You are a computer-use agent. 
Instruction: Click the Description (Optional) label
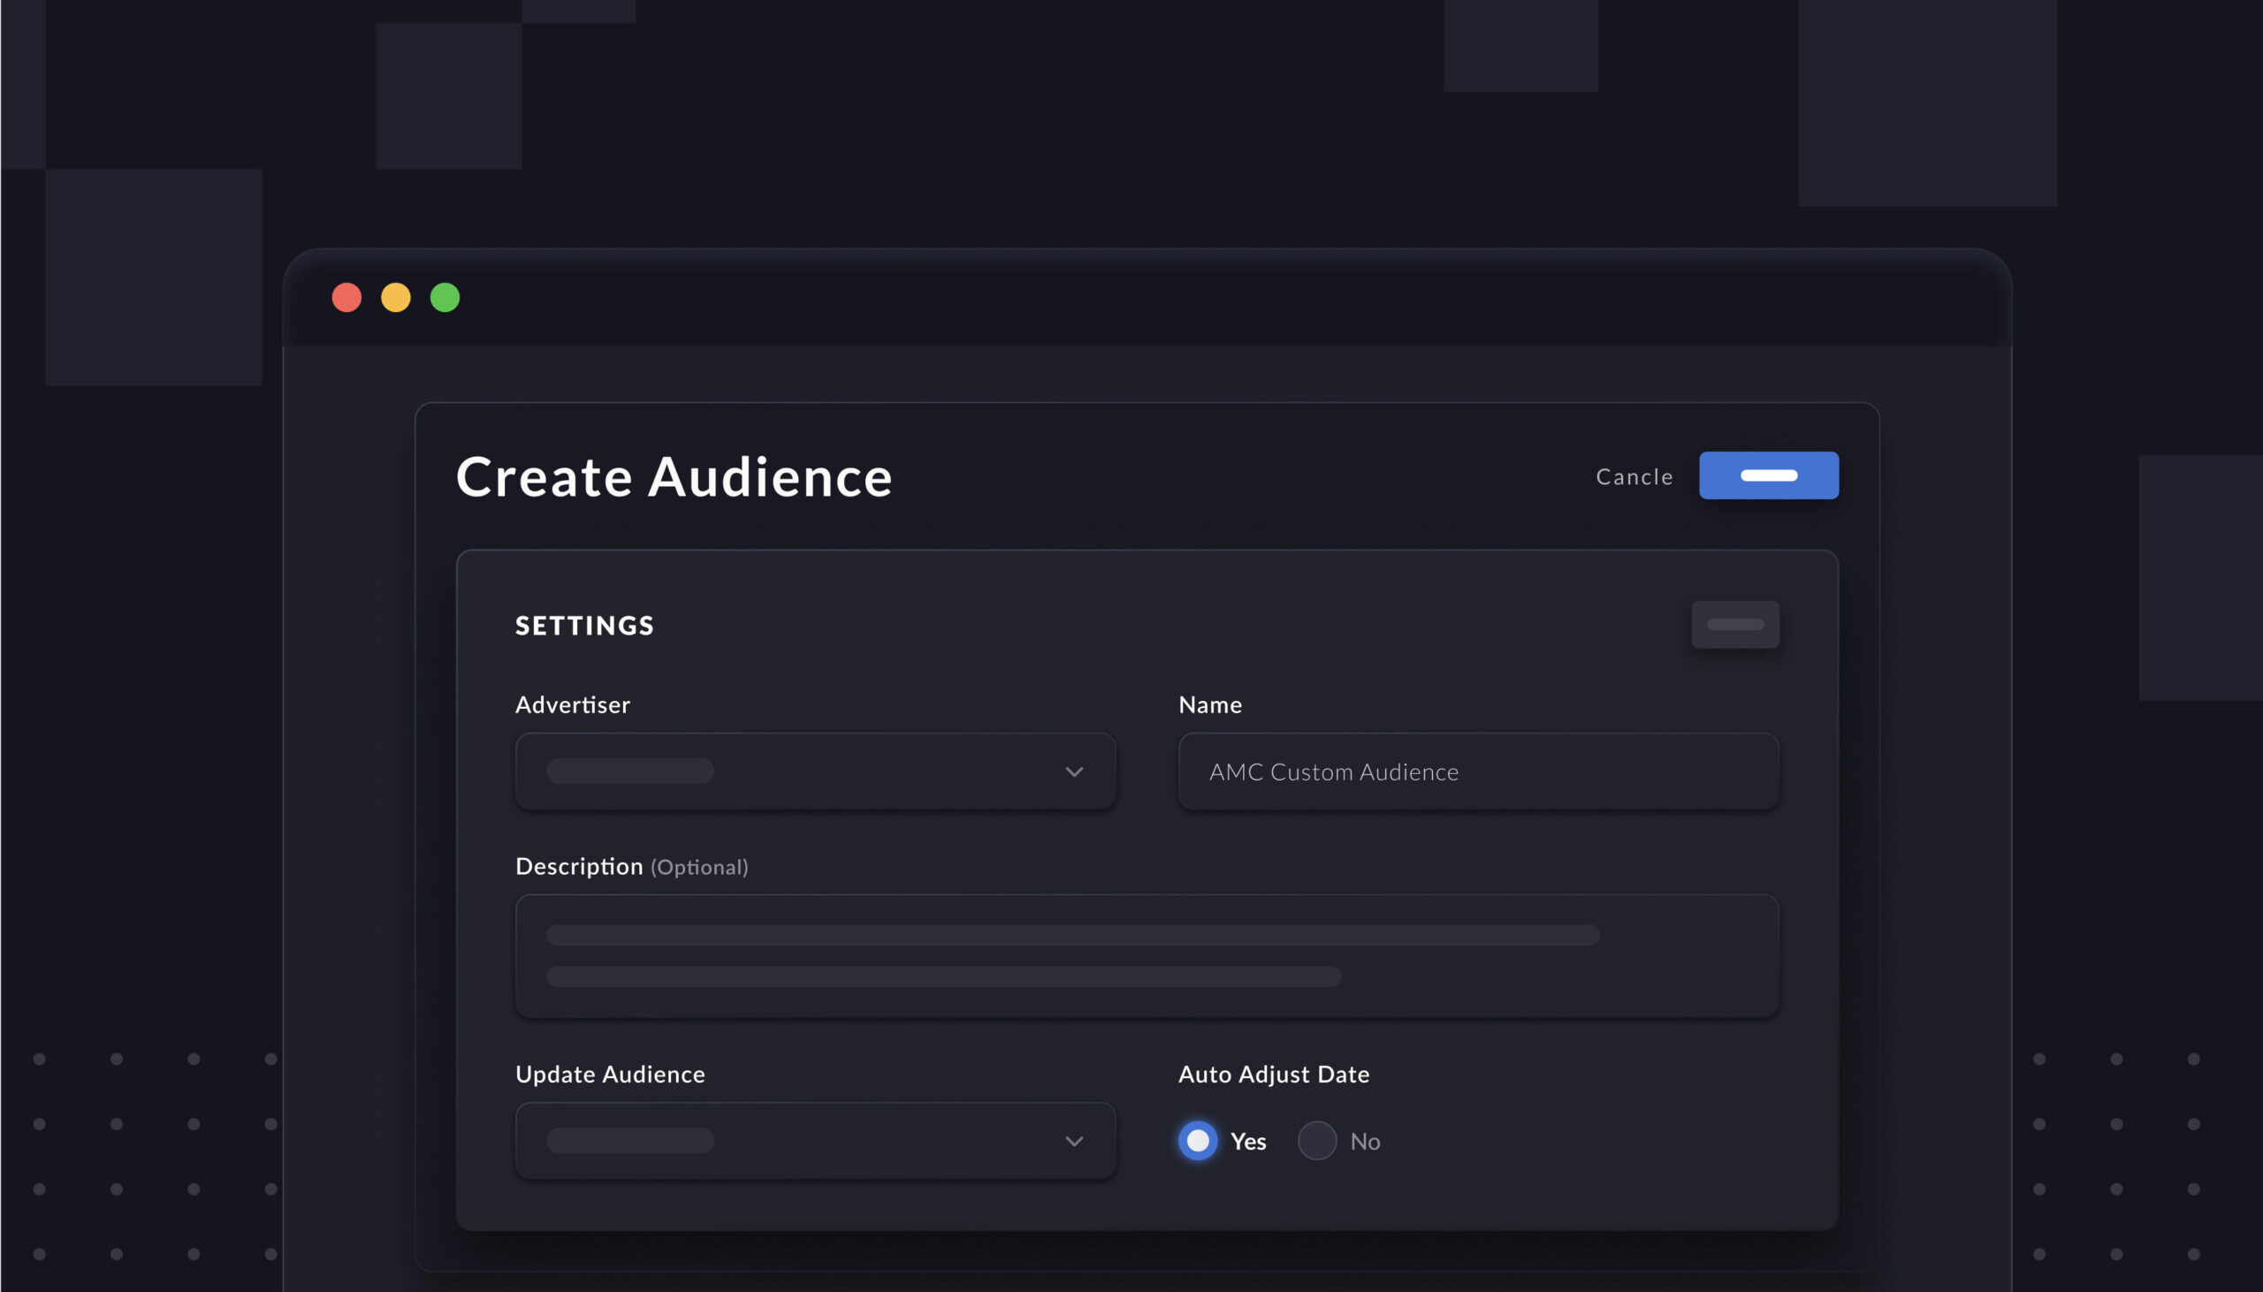coord(630,865)
